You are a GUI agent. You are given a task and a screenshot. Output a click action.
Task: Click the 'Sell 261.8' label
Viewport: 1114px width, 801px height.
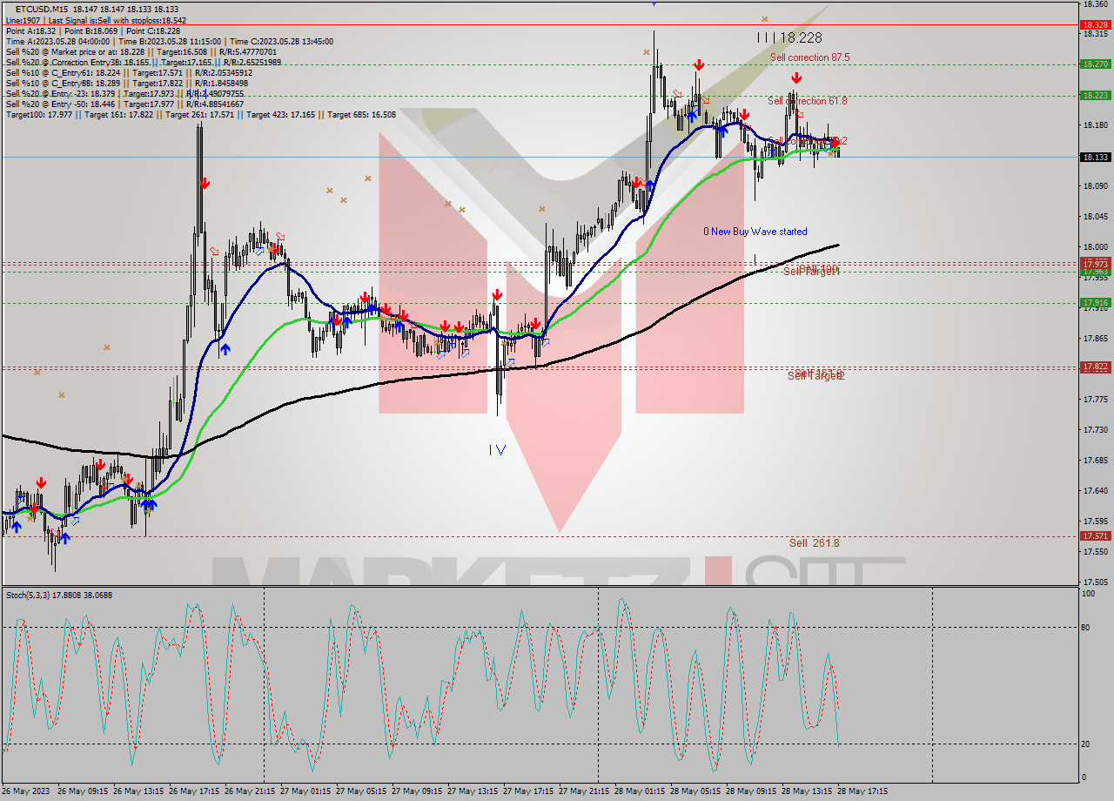tap(815, 542)
